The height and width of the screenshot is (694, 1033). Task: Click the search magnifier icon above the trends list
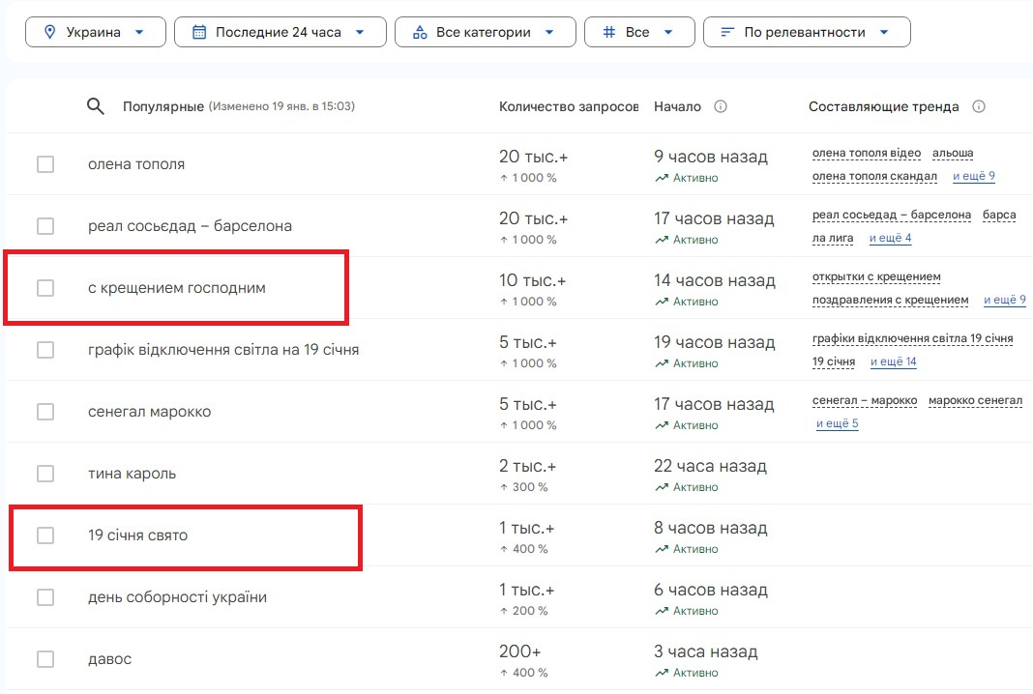click(x=95, y=106)
